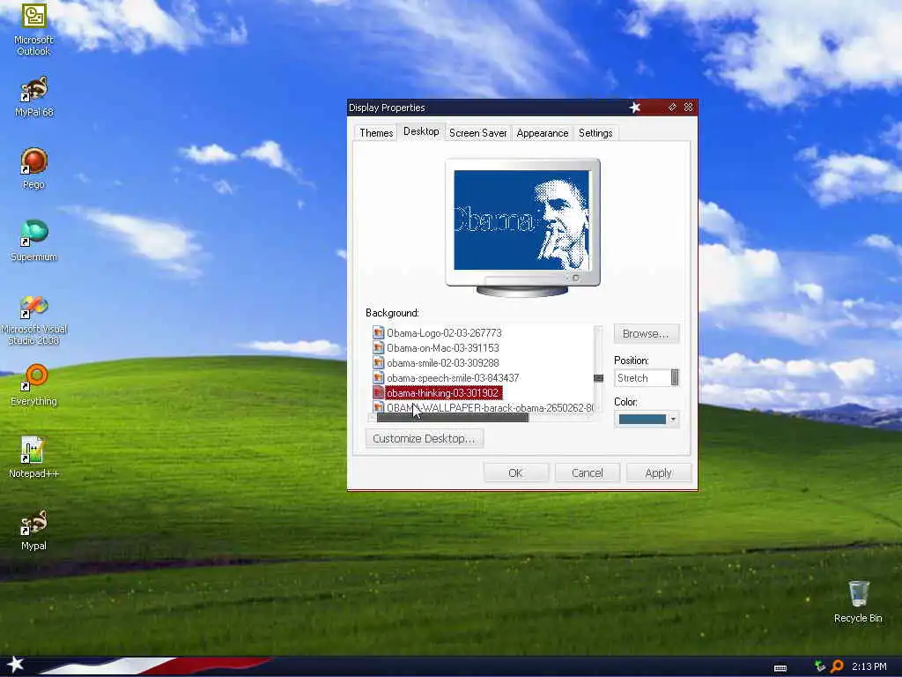Select the Recycle Bin icon
Viewport: 902px width, 677px height.
[x=858, y=601]
